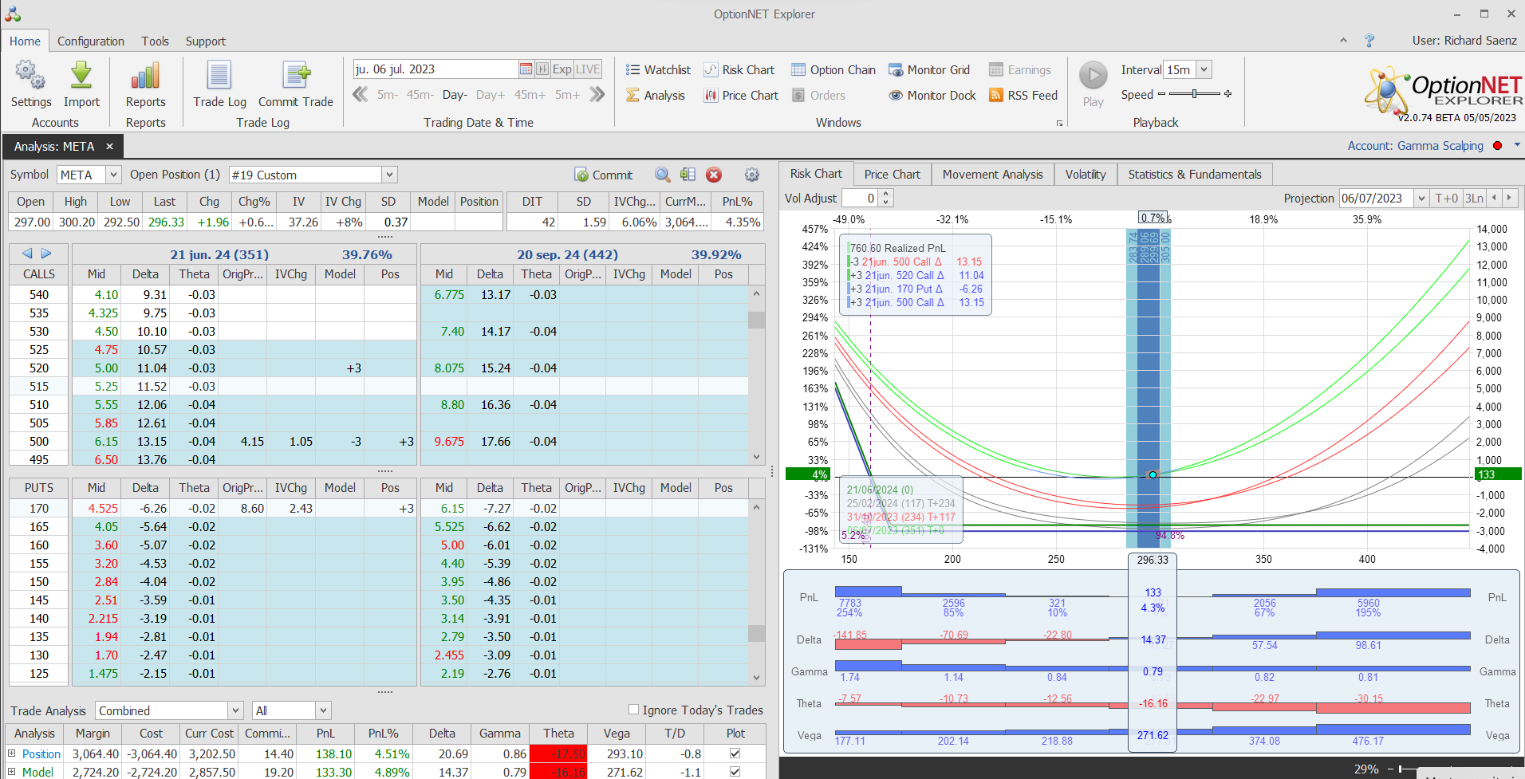Step forward with double right arrow
The image size is (1525, 779).
point(597,94)
